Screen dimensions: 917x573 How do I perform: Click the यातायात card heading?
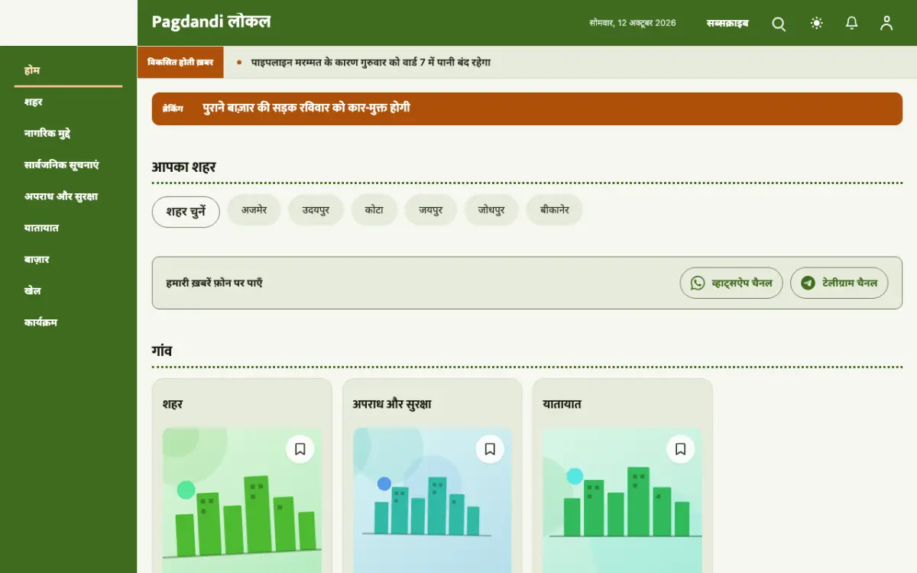point(562,404)
